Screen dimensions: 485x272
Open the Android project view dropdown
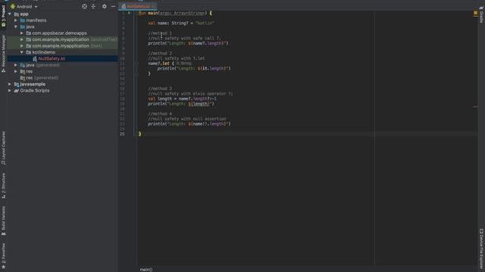click(24, 7)
